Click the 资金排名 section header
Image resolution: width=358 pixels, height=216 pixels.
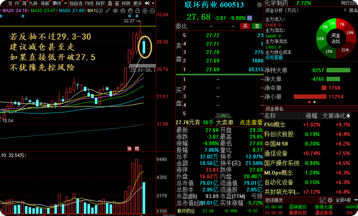274,108
